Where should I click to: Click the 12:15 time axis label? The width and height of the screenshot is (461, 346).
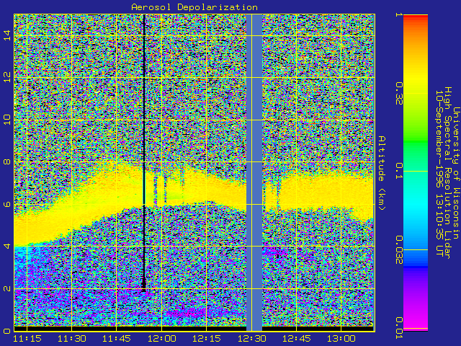tap(207, 339)
